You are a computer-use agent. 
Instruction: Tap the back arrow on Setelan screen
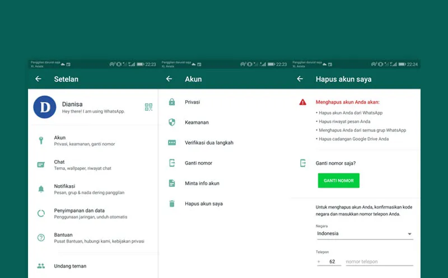38,79
